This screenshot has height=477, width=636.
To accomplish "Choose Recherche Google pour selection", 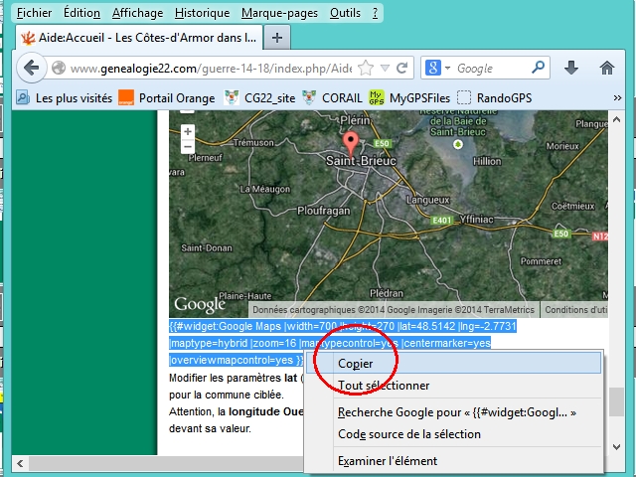I will (454, 412).
